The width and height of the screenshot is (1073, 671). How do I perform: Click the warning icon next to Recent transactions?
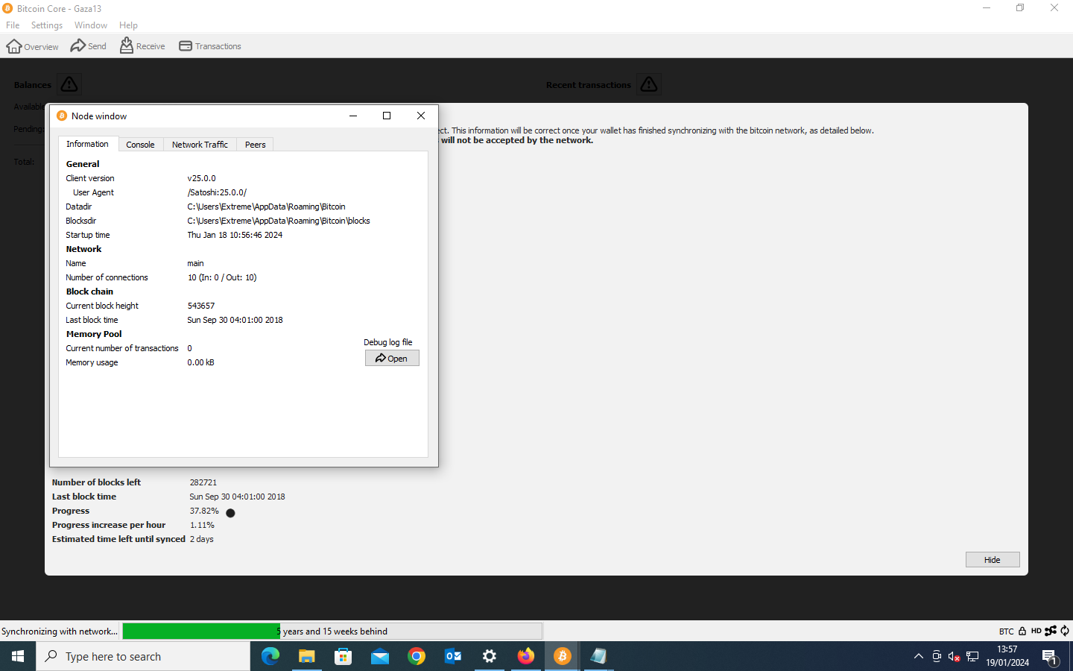649,84
